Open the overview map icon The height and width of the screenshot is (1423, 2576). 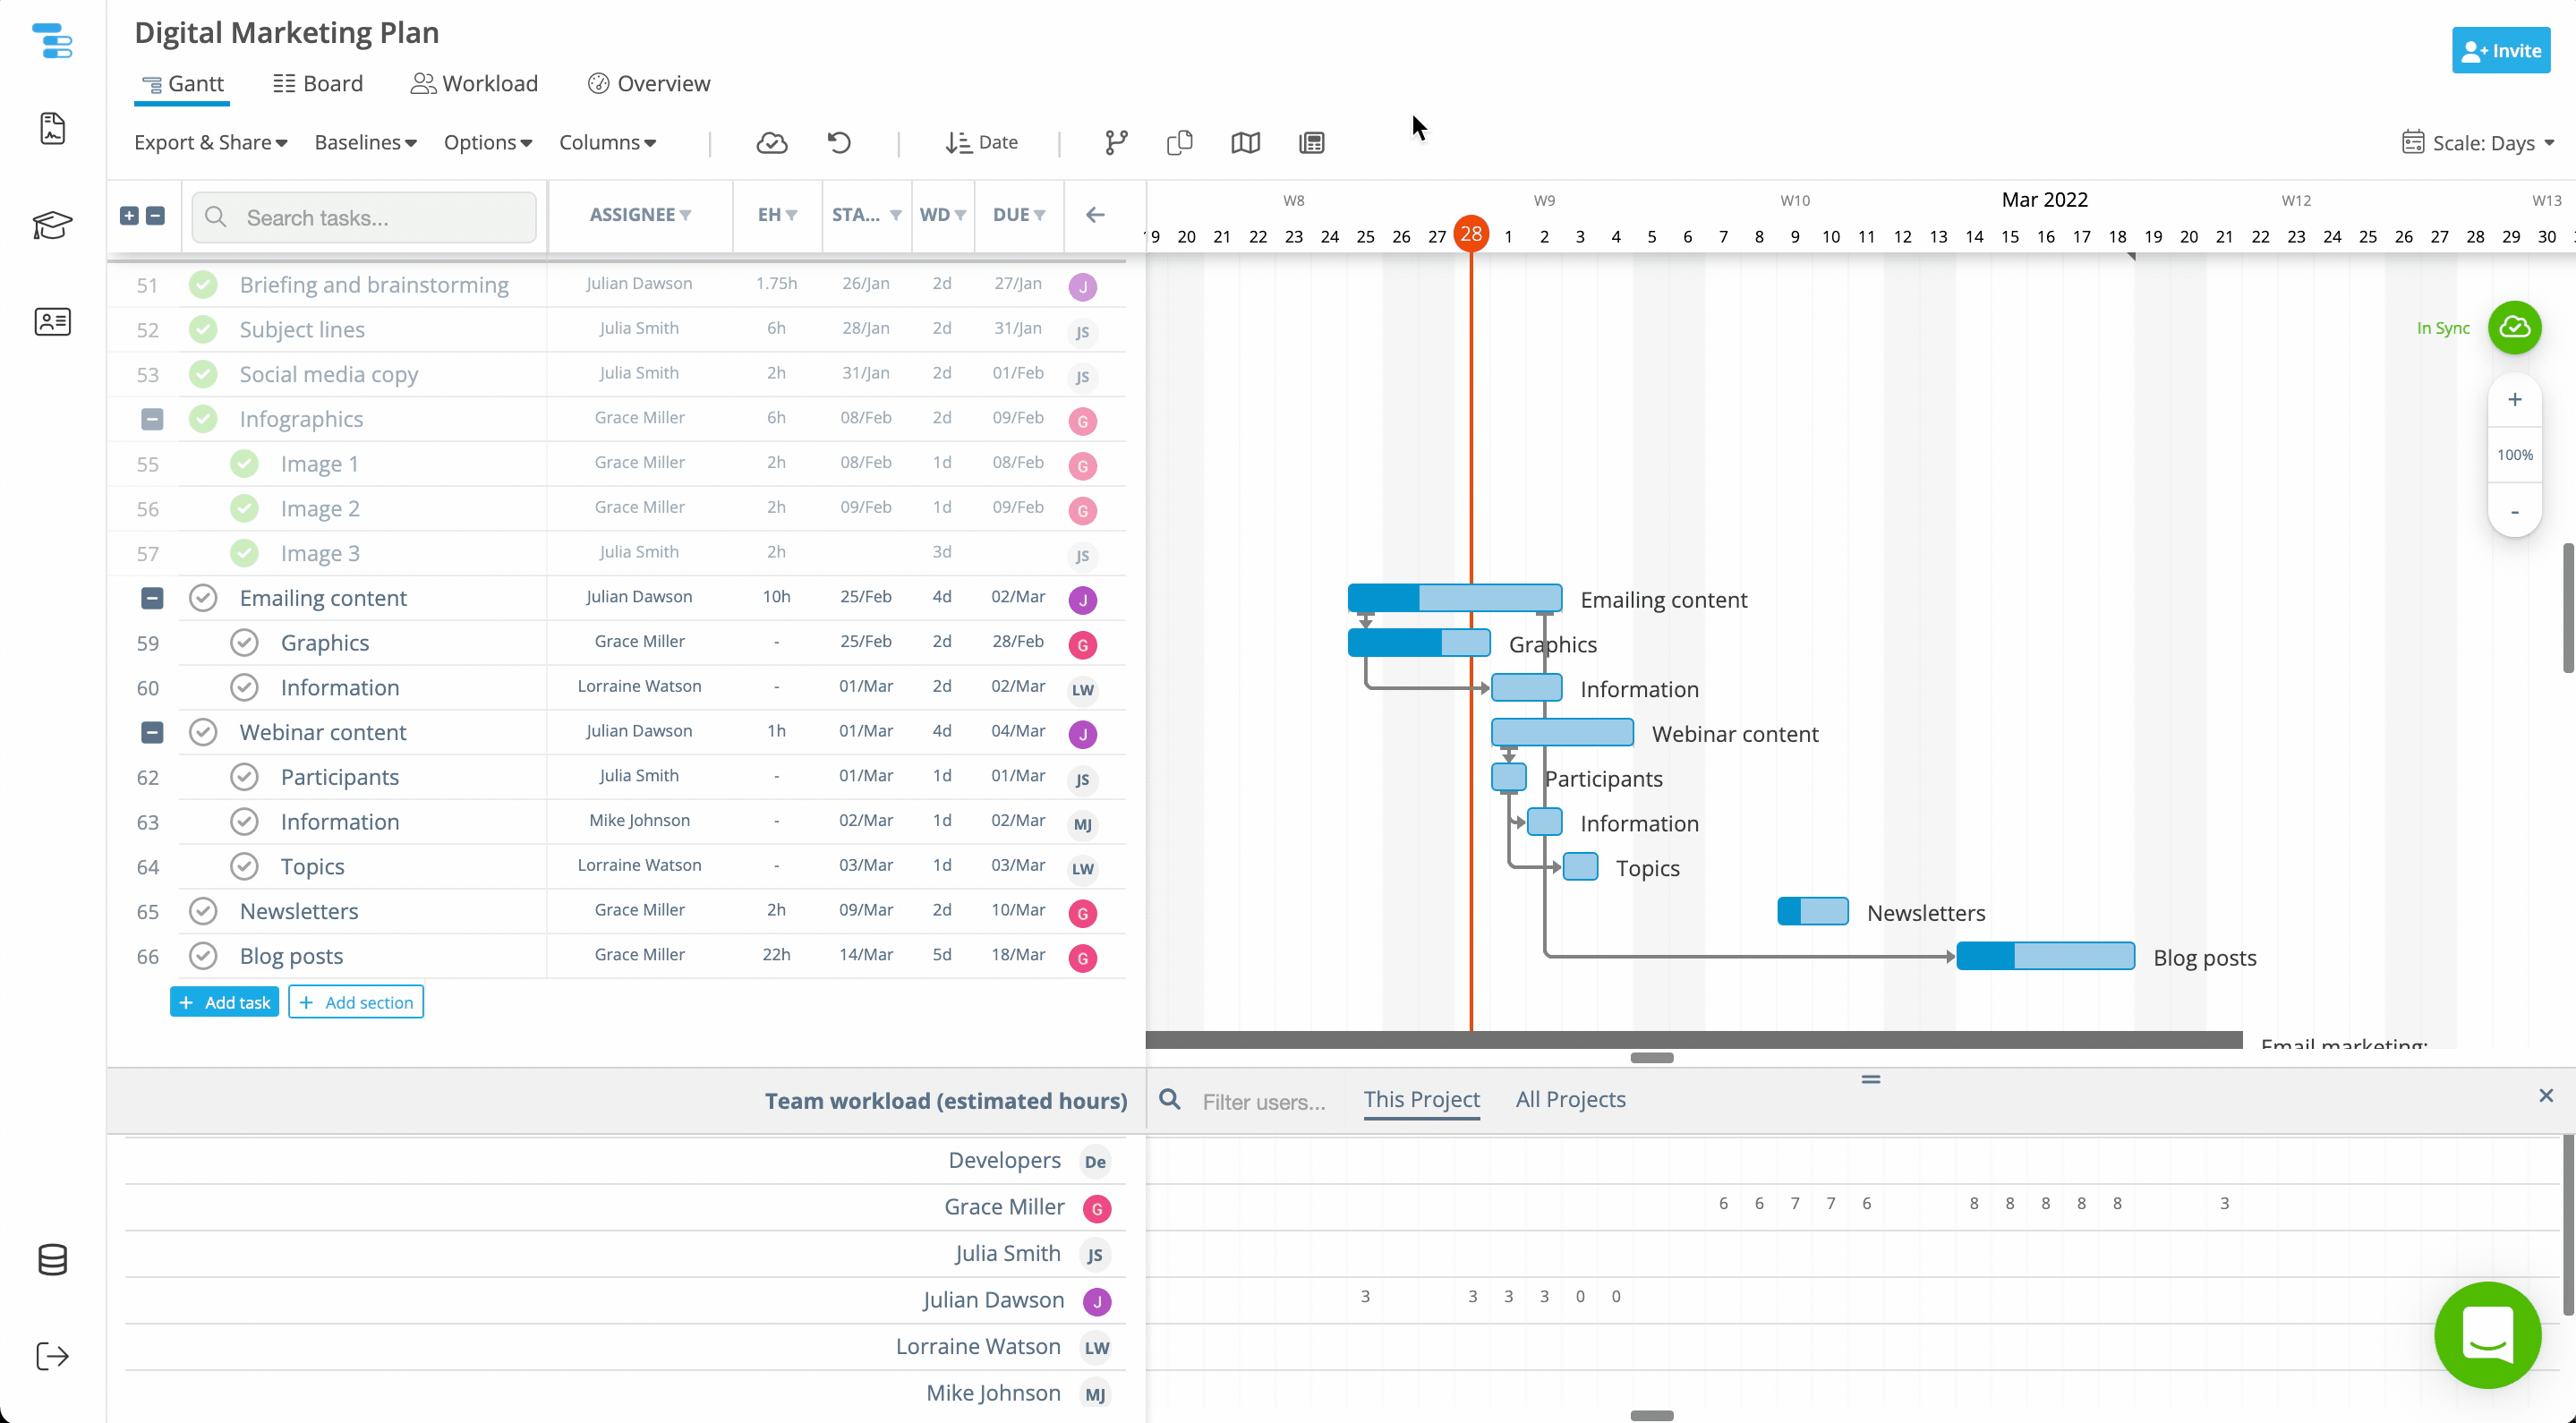pos(1245,142)
